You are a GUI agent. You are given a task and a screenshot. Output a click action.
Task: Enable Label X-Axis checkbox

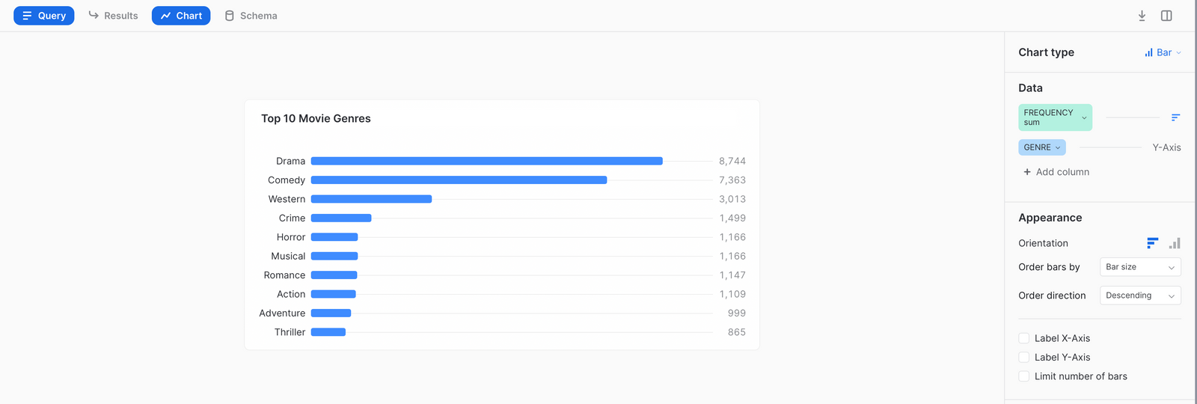coord(1024,338)
